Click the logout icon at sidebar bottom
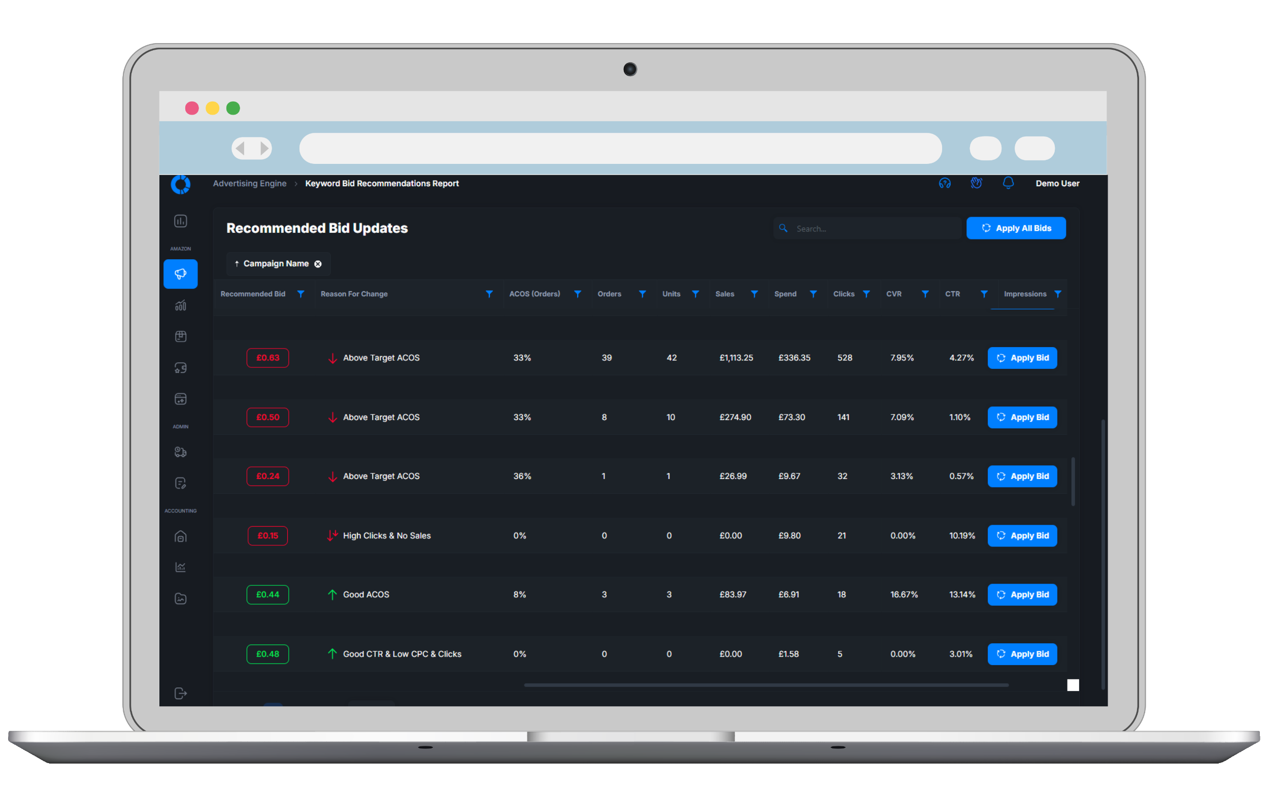 181,694
